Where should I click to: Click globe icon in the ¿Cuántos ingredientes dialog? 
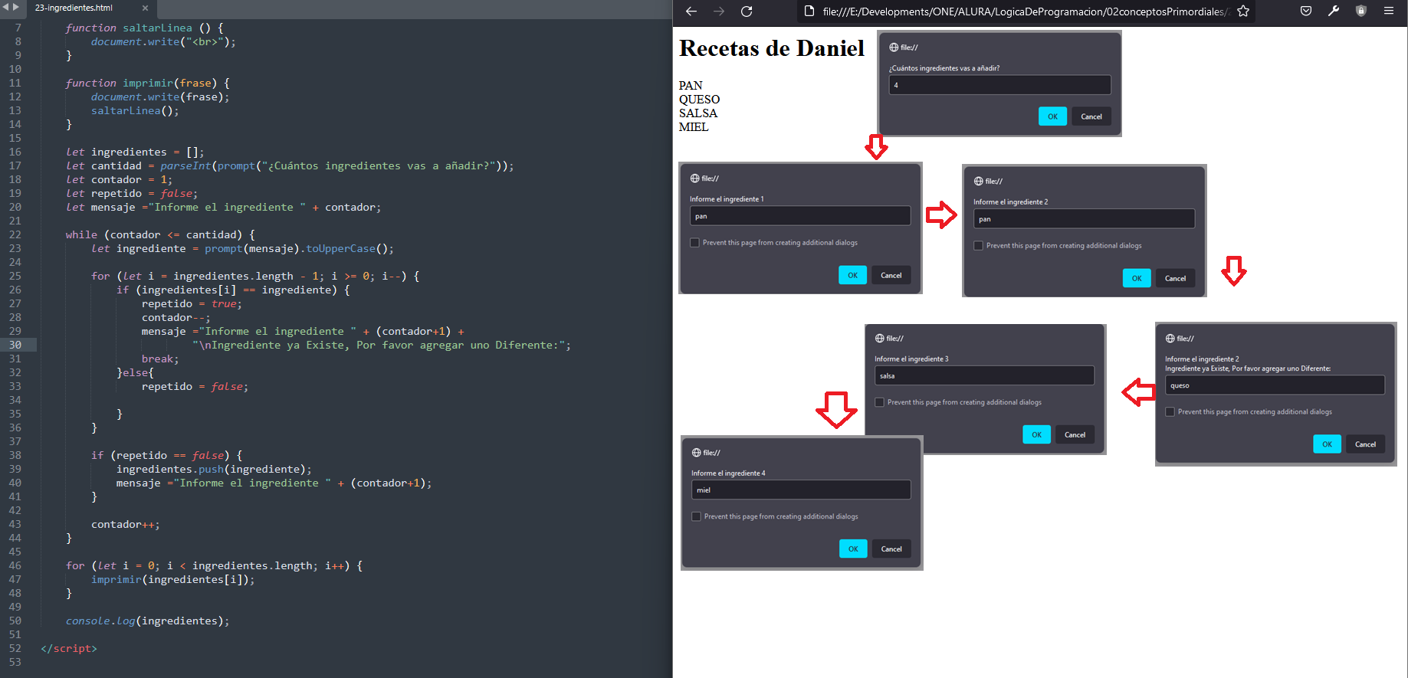(894, 47)
